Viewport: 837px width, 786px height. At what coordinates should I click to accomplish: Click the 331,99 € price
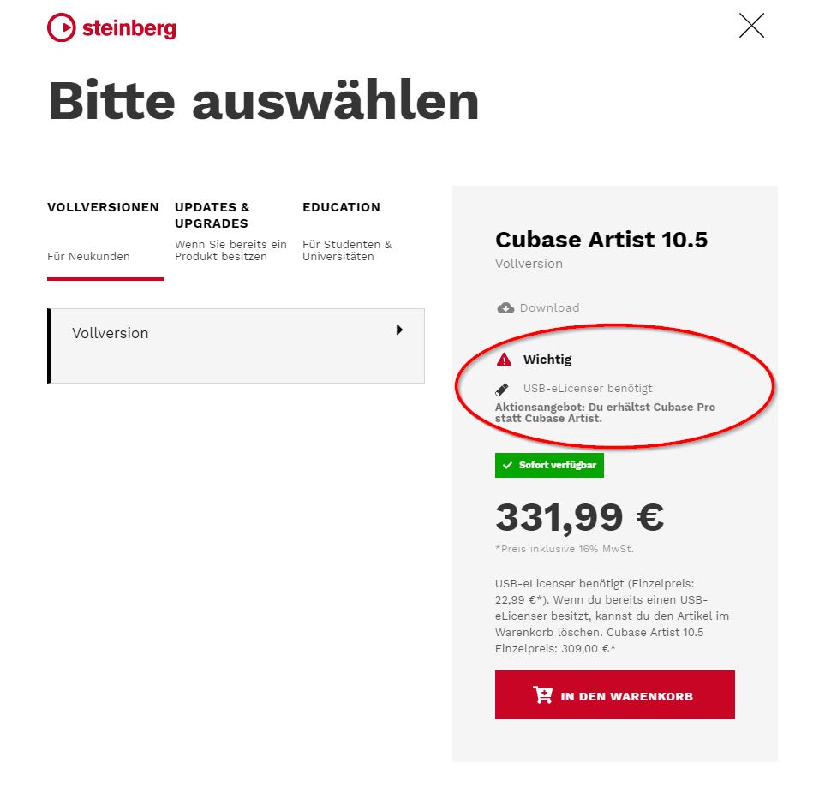(579, 516)
